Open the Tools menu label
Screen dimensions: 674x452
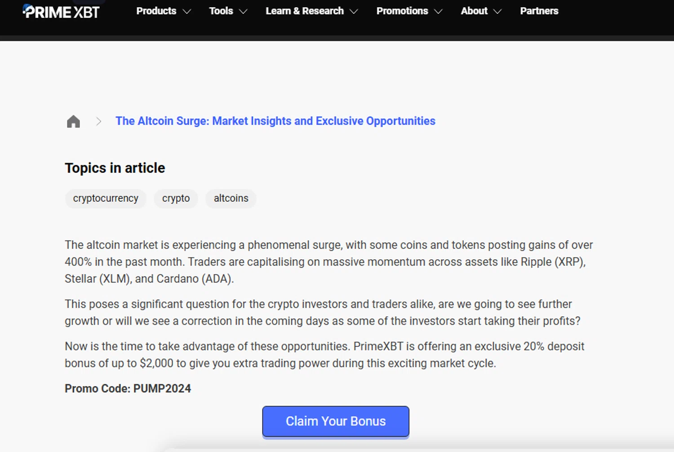221,11
